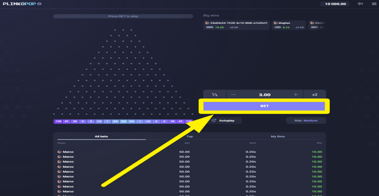Screen dimensions: 379x196
Task: Halve the bet with ½ button
Action: [215, 94]
